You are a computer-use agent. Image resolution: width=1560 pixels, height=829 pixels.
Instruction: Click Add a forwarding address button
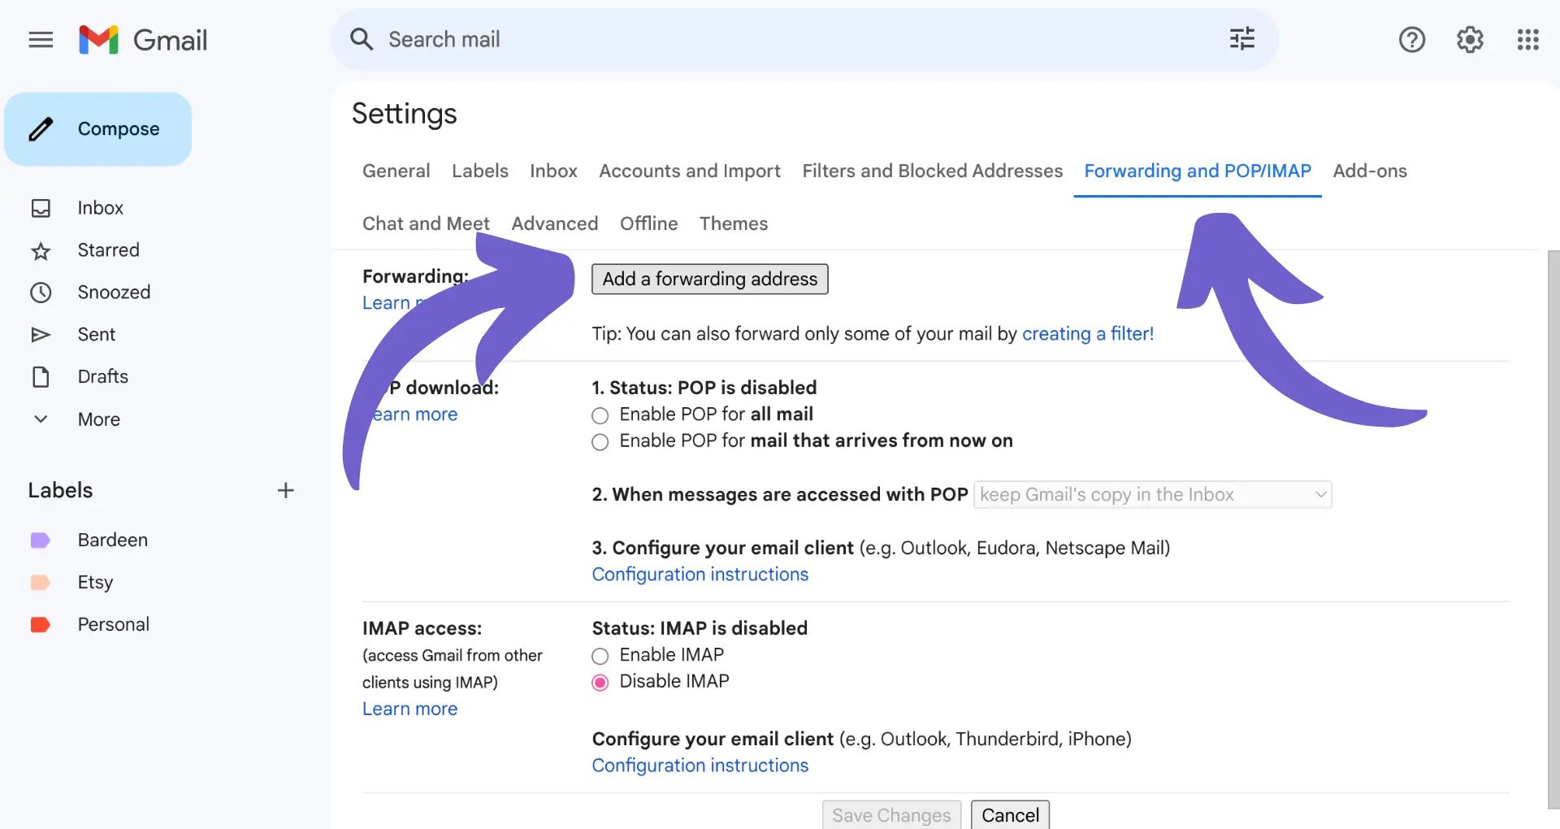[x=709, y=279]
